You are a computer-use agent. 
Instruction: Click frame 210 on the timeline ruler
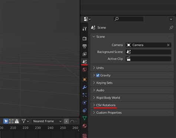pyautogui.click(x=13, y=128)
